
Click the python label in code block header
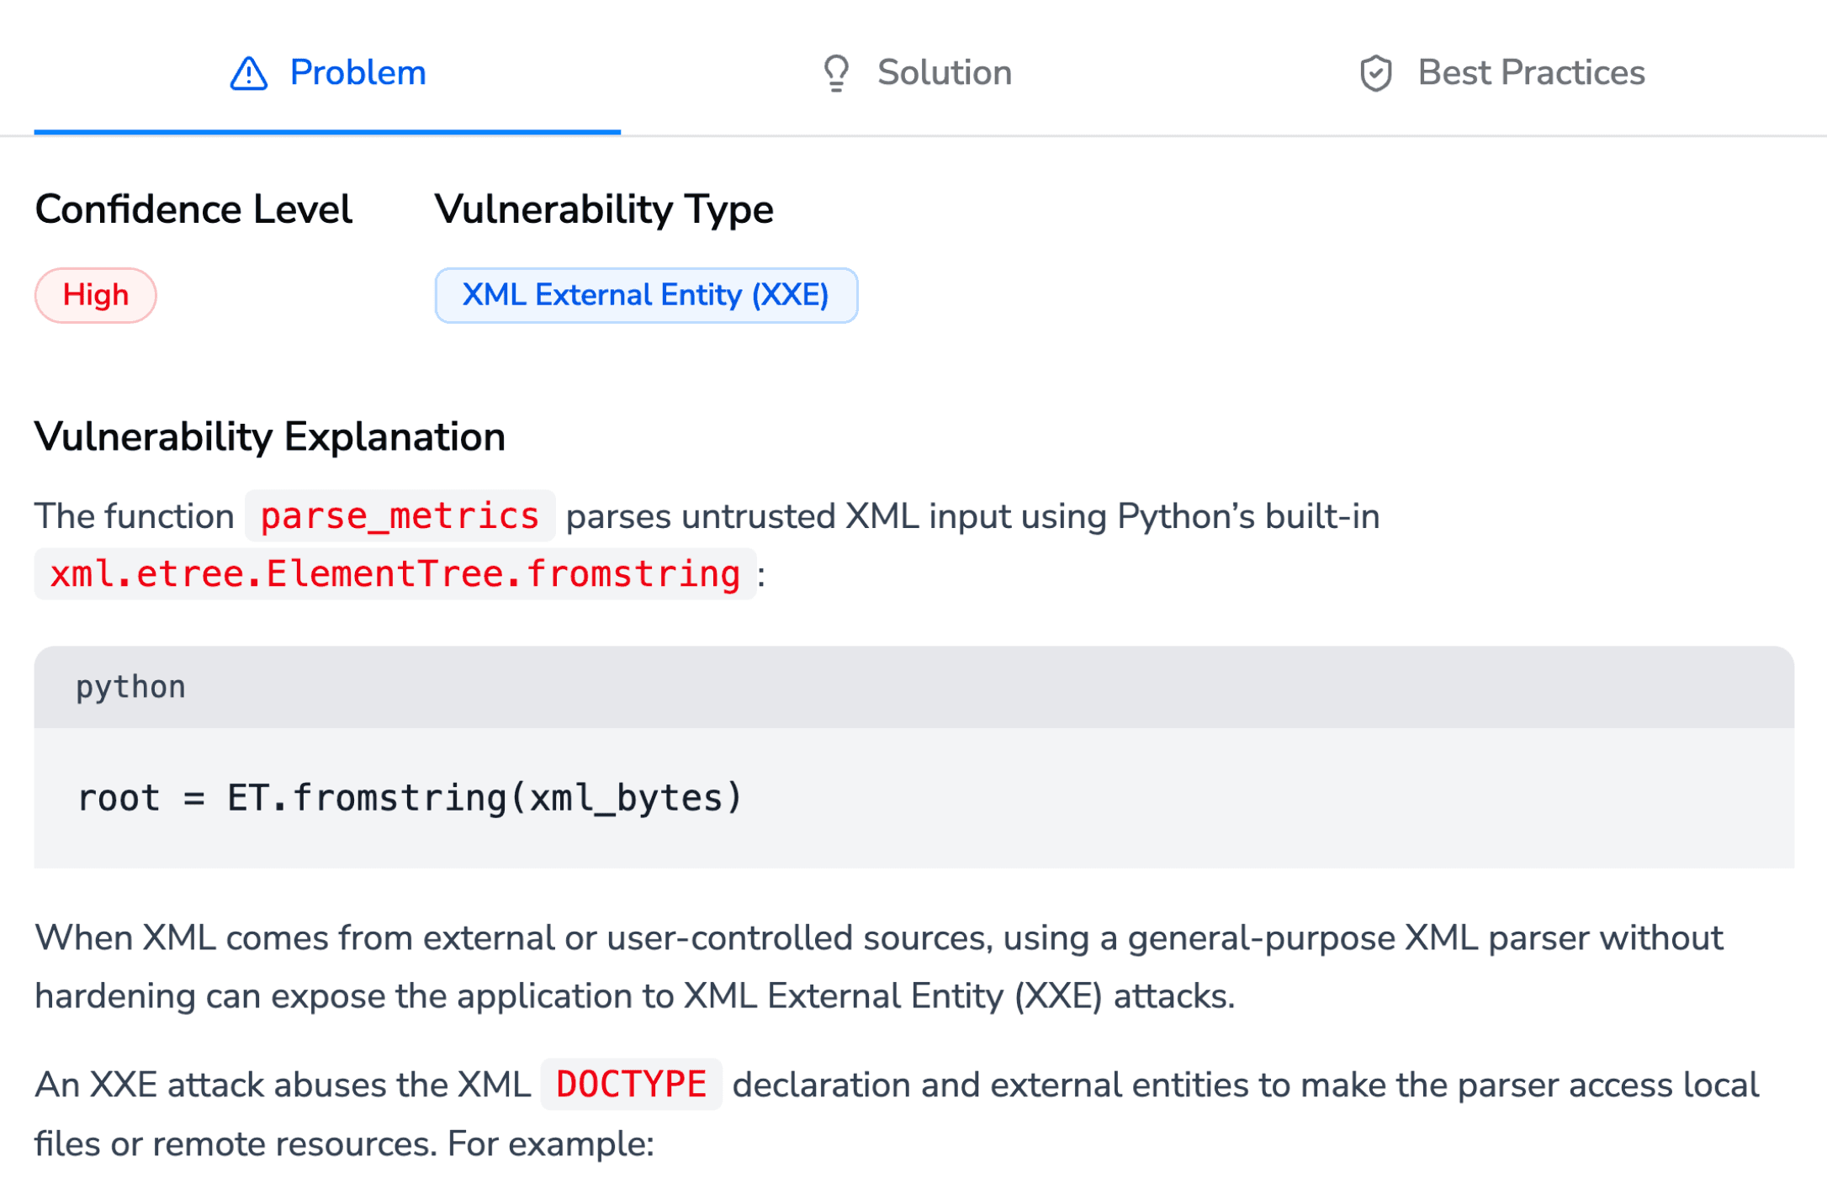130,687
